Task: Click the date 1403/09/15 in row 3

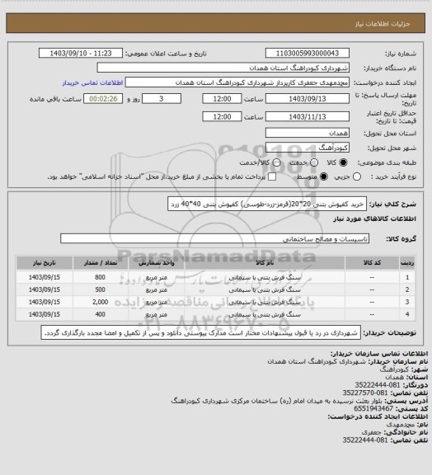Action: click(x=45, y=302)
